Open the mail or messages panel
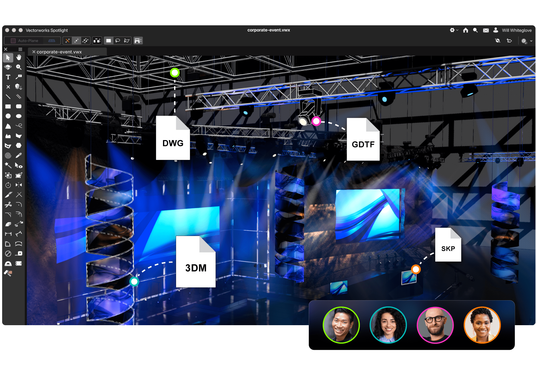The width and height of the screenshot is (536, 375). 486,30
